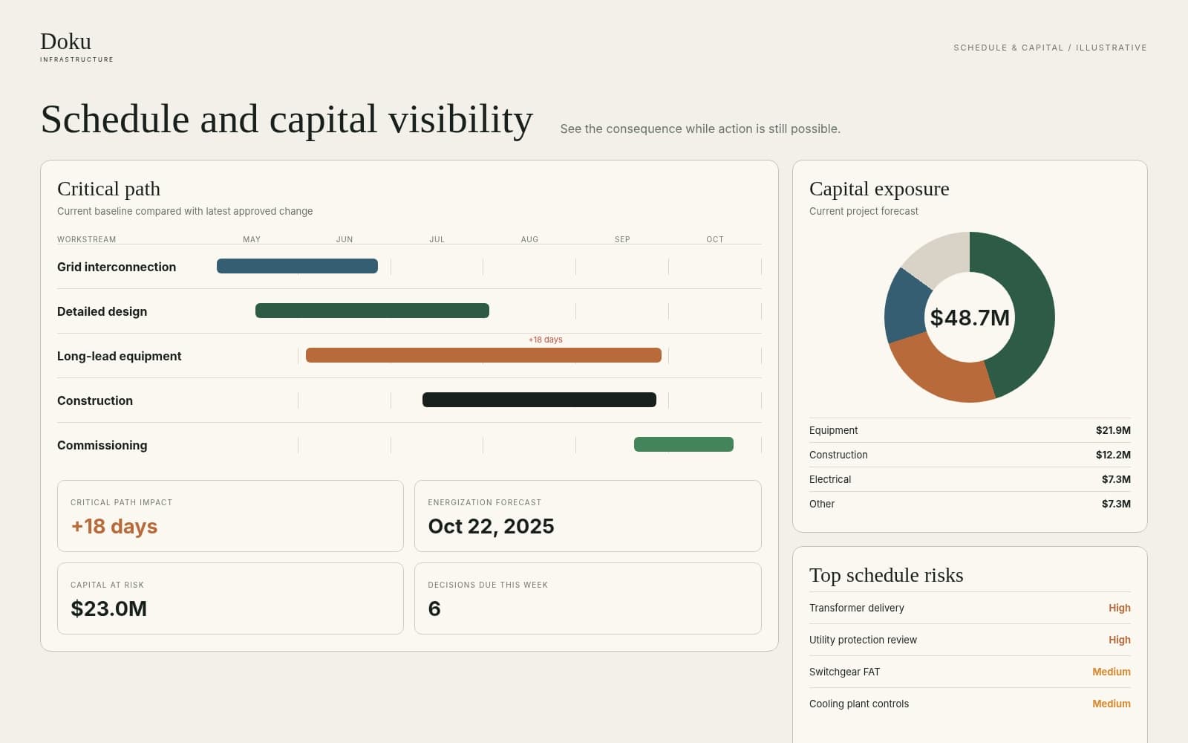
Task: Open the Energization Forecast card
Action: click(x=588, y=516)
